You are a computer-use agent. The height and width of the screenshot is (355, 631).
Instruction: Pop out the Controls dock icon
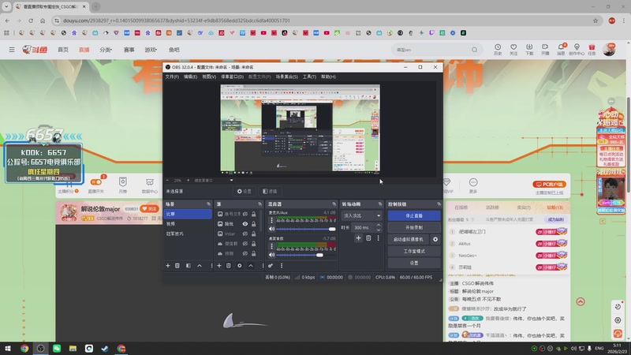[439, 204]
